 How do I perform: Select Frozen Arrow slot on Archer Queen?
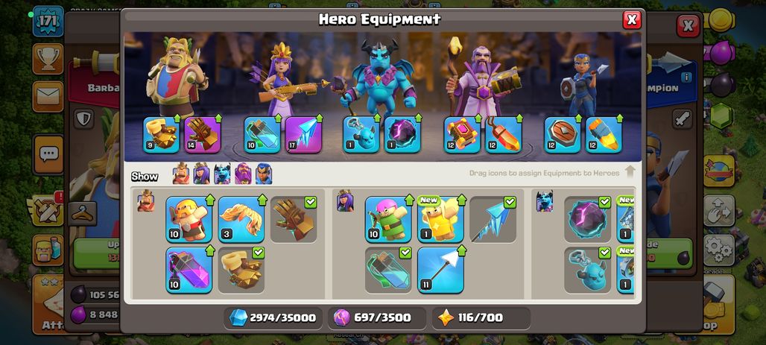click(303, 135)
